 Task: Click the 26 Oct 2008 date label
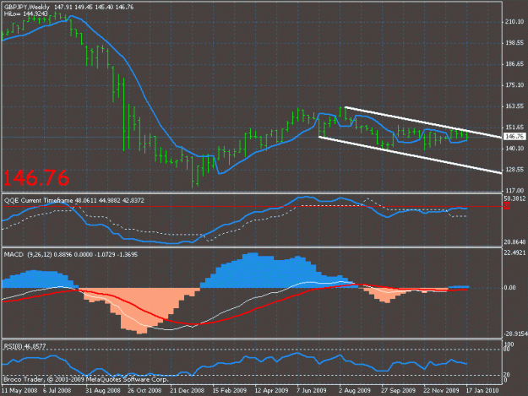pos(145,390)
